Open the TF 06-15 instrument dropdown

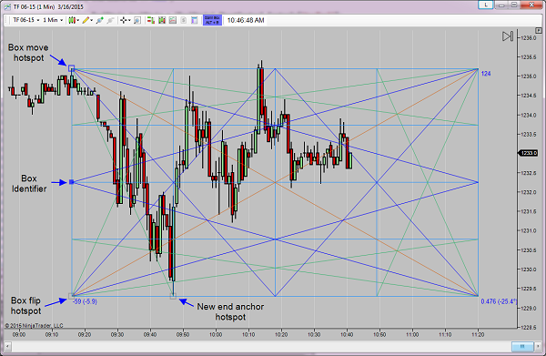pyautogui.click(x=26, y=20)
